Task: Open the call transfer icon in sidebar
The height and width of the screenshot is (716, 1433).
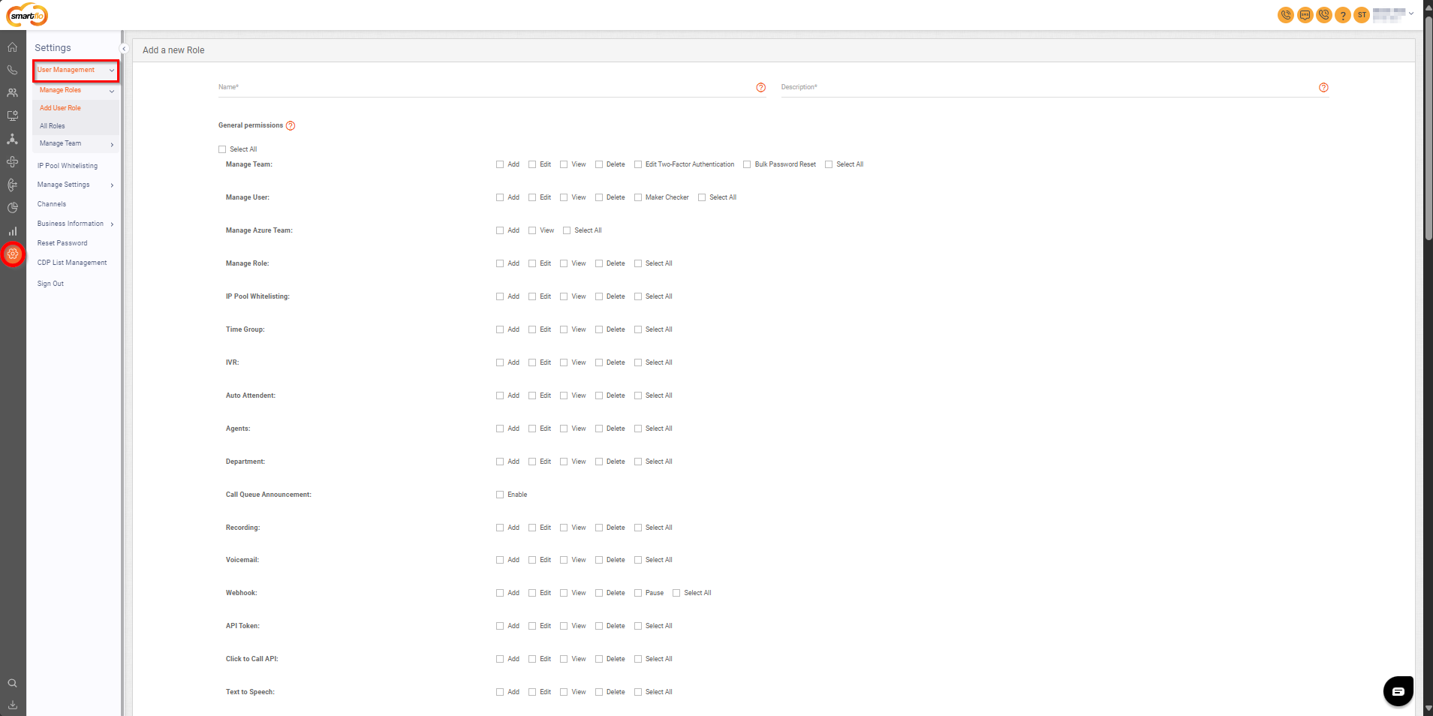Action: coord(13,185)
